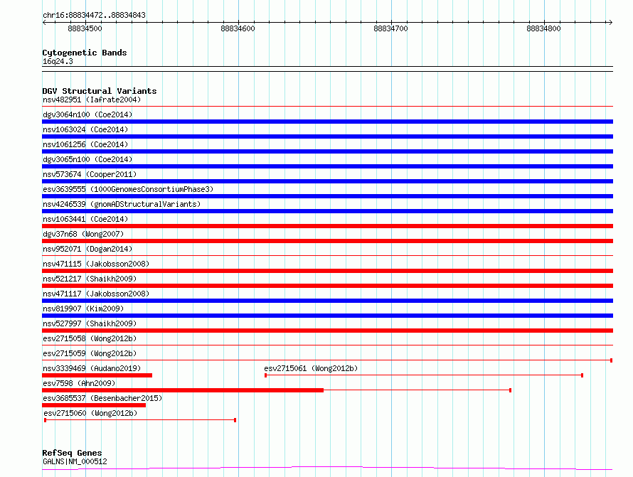Select the dgv3064n100 (Coe2014) blue bar
The width and height of the screenshot is (633, 477).
pos(327,122)
